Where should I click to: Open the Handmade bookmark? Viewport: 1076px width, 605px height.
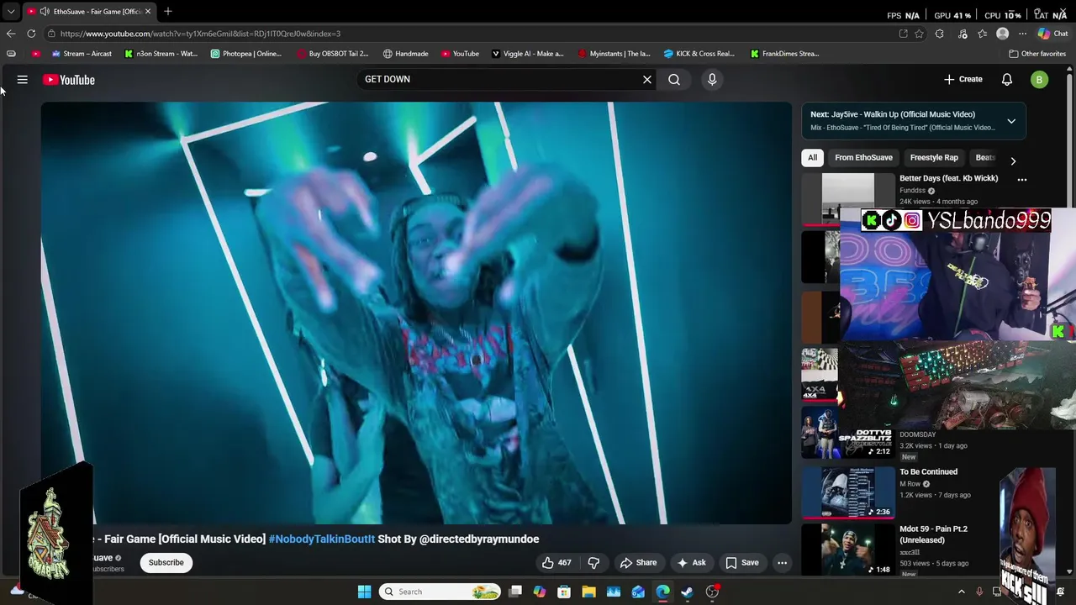405,54
